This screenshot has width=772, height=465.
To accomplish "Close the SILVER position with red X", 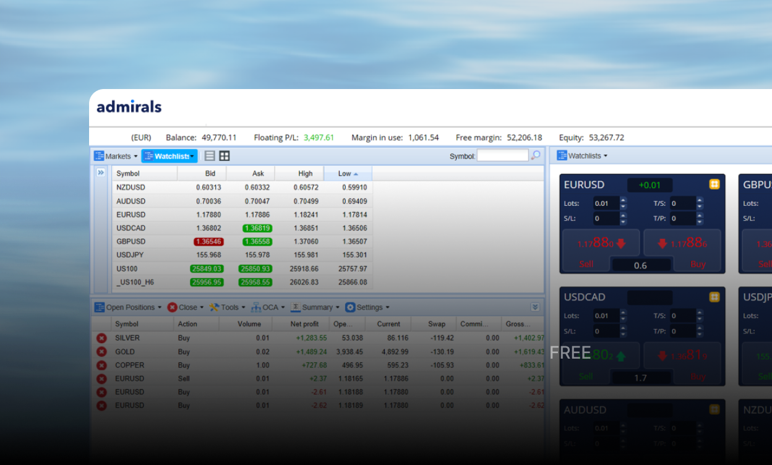I will coord(101,338).
